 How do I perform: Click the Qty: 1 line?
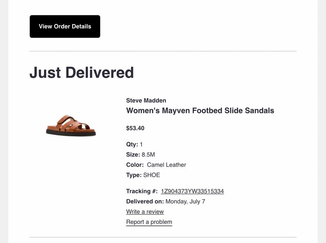pos(134,144)
